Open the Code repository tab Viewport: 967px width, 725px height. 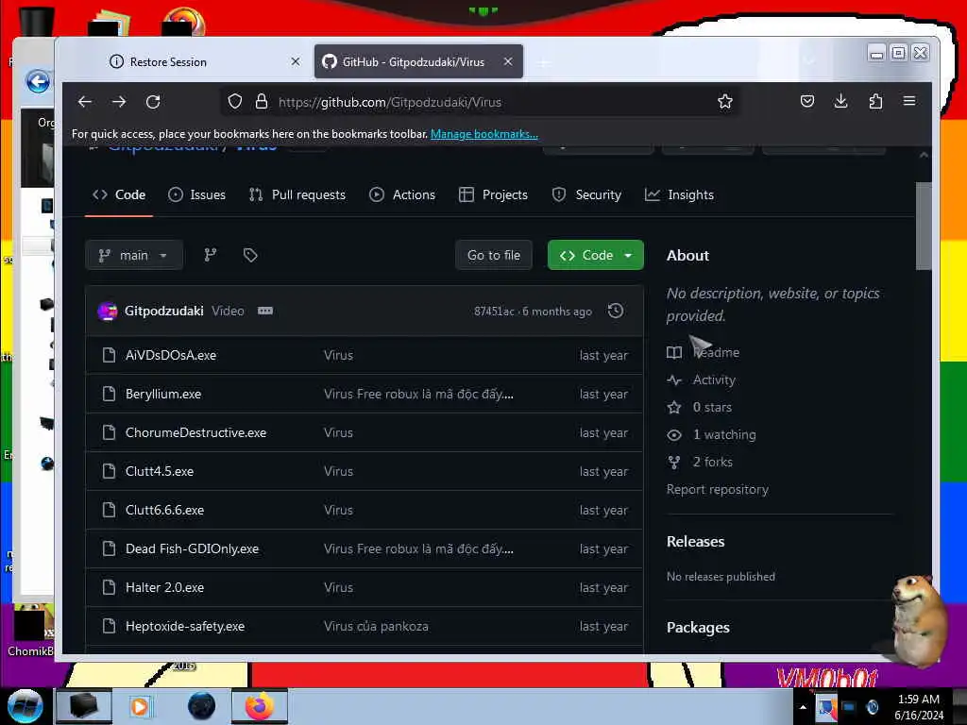(119, 194)
